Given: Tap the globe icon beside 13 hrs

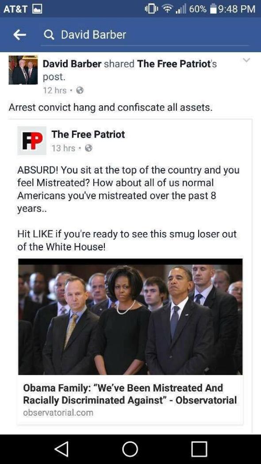Looking at the screenshot, I should (x=88, y=148).
